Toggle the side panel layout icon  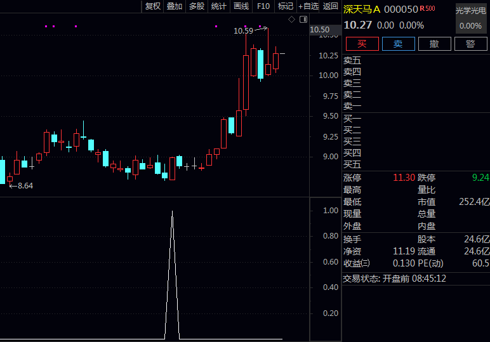point(303,20)
